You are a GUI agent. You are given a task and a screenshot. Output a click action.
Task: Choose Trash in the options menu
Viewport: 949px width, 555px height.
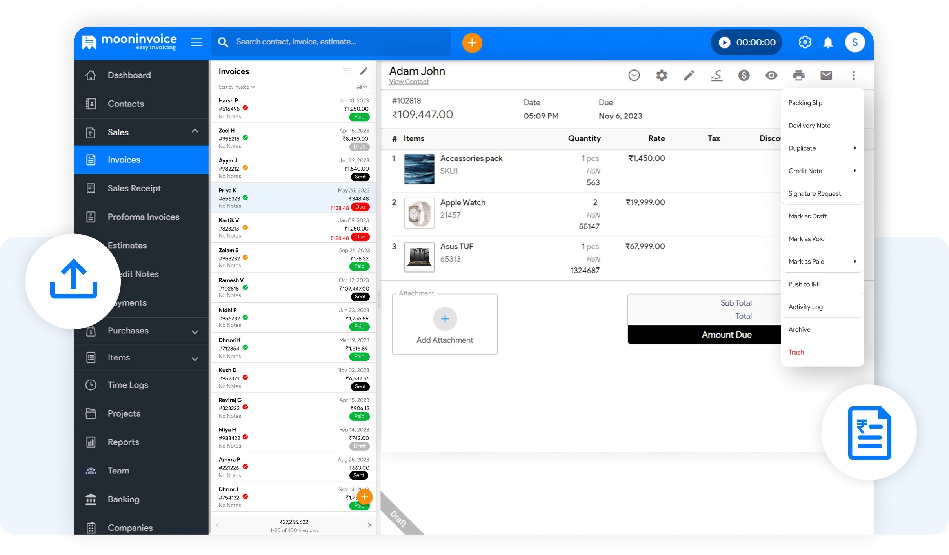796,352
